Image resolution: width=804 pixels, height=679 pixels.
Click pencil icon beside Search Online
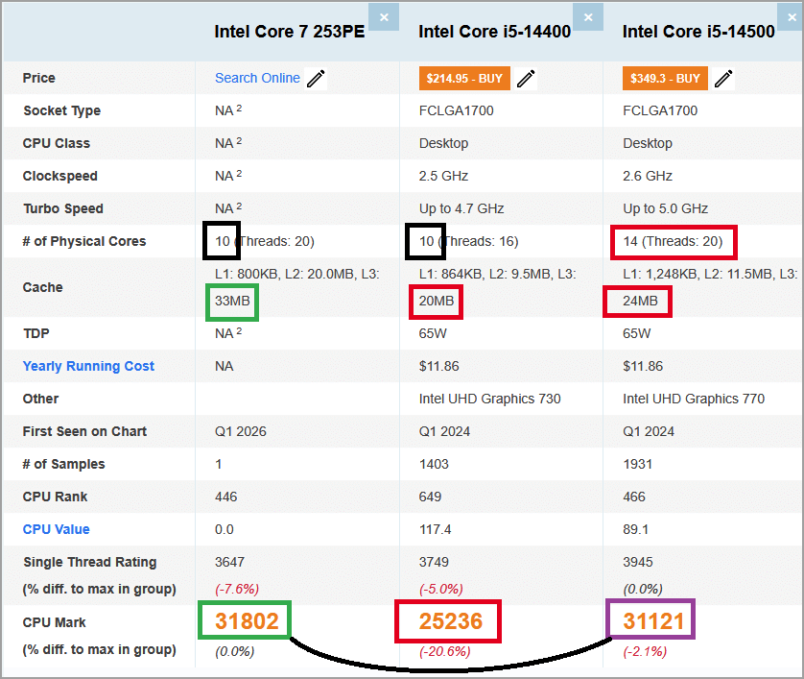coord(316,79)
